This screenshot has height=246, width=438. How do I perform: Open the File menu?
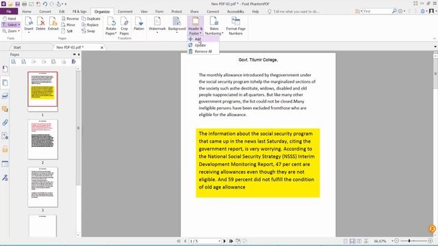pyautogui.click(x=9, y=12)
